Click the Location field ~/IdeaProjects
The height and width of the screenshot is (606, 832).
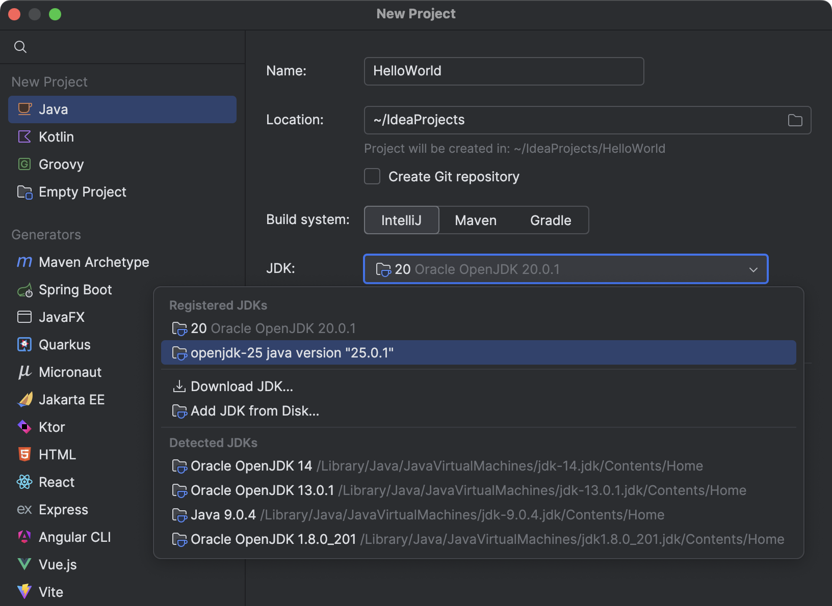(x=587, y=120)
